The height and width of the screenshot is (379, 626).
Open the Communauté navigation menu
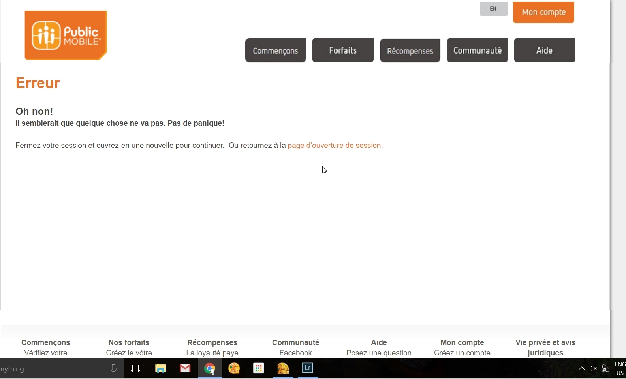pyautogui.click(x=477, y=50)
